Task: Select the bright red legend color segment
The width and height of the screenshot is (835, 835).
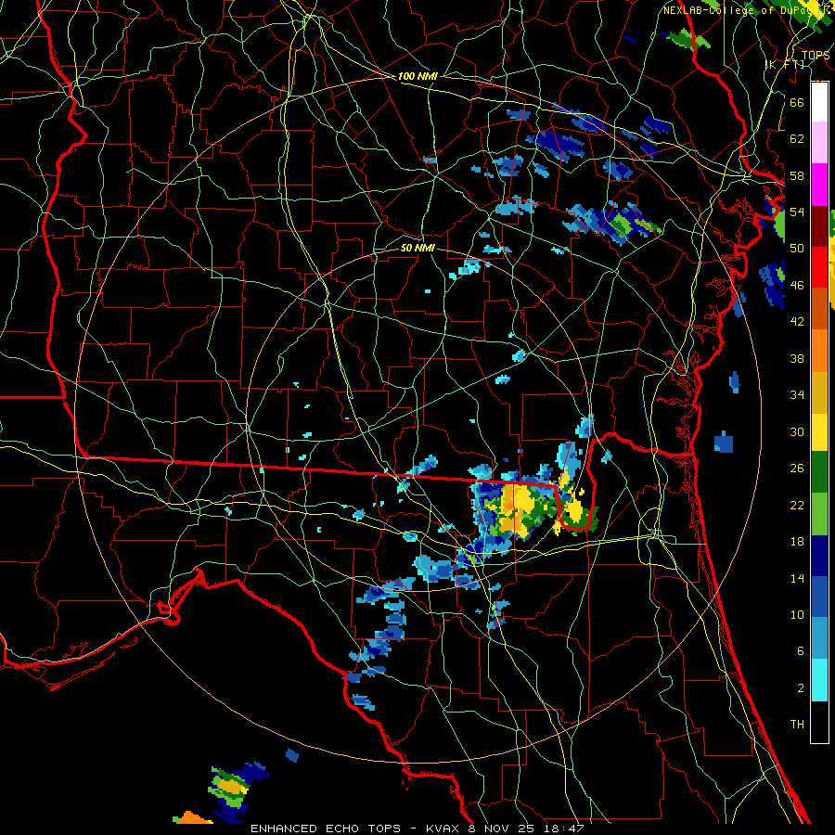Action: [x=819, y=267]
